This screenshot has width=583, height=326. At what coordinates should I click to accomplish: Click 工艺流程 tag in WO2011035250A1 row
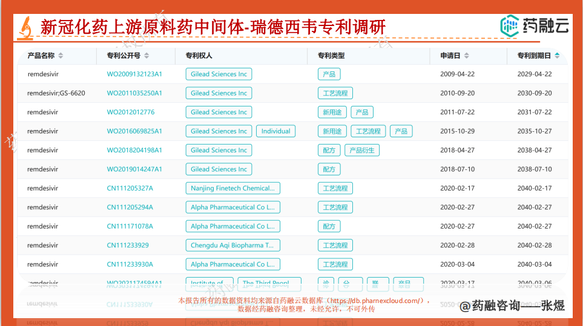[335, 93]
